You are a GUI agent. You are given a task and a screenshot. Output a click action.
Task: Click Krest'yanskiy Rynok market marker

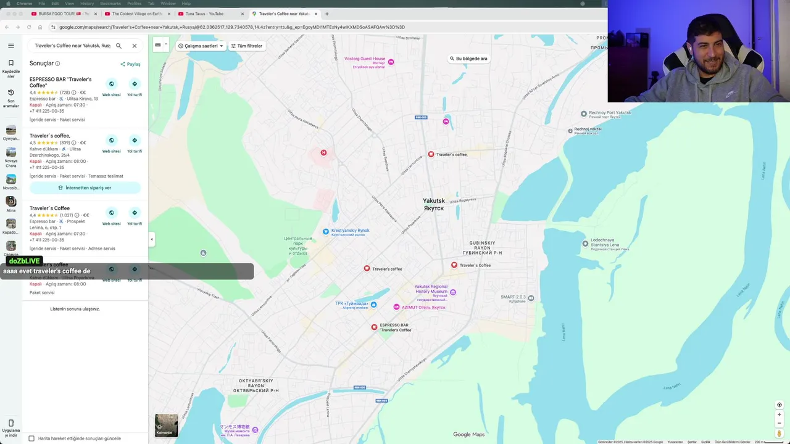tap(326, 231)
